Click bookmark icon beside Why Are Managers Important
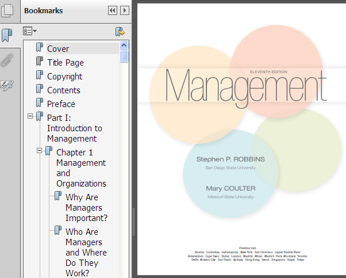 [x=58, y=196]
